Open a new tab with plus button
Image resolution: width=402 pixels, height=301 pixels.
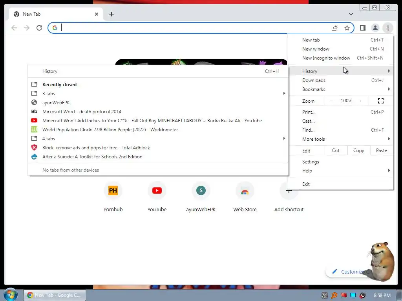(x=111, y=14)
